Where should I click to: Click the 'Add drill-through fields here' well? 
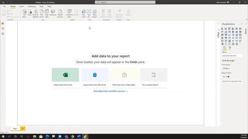click(x=232, y=81)
